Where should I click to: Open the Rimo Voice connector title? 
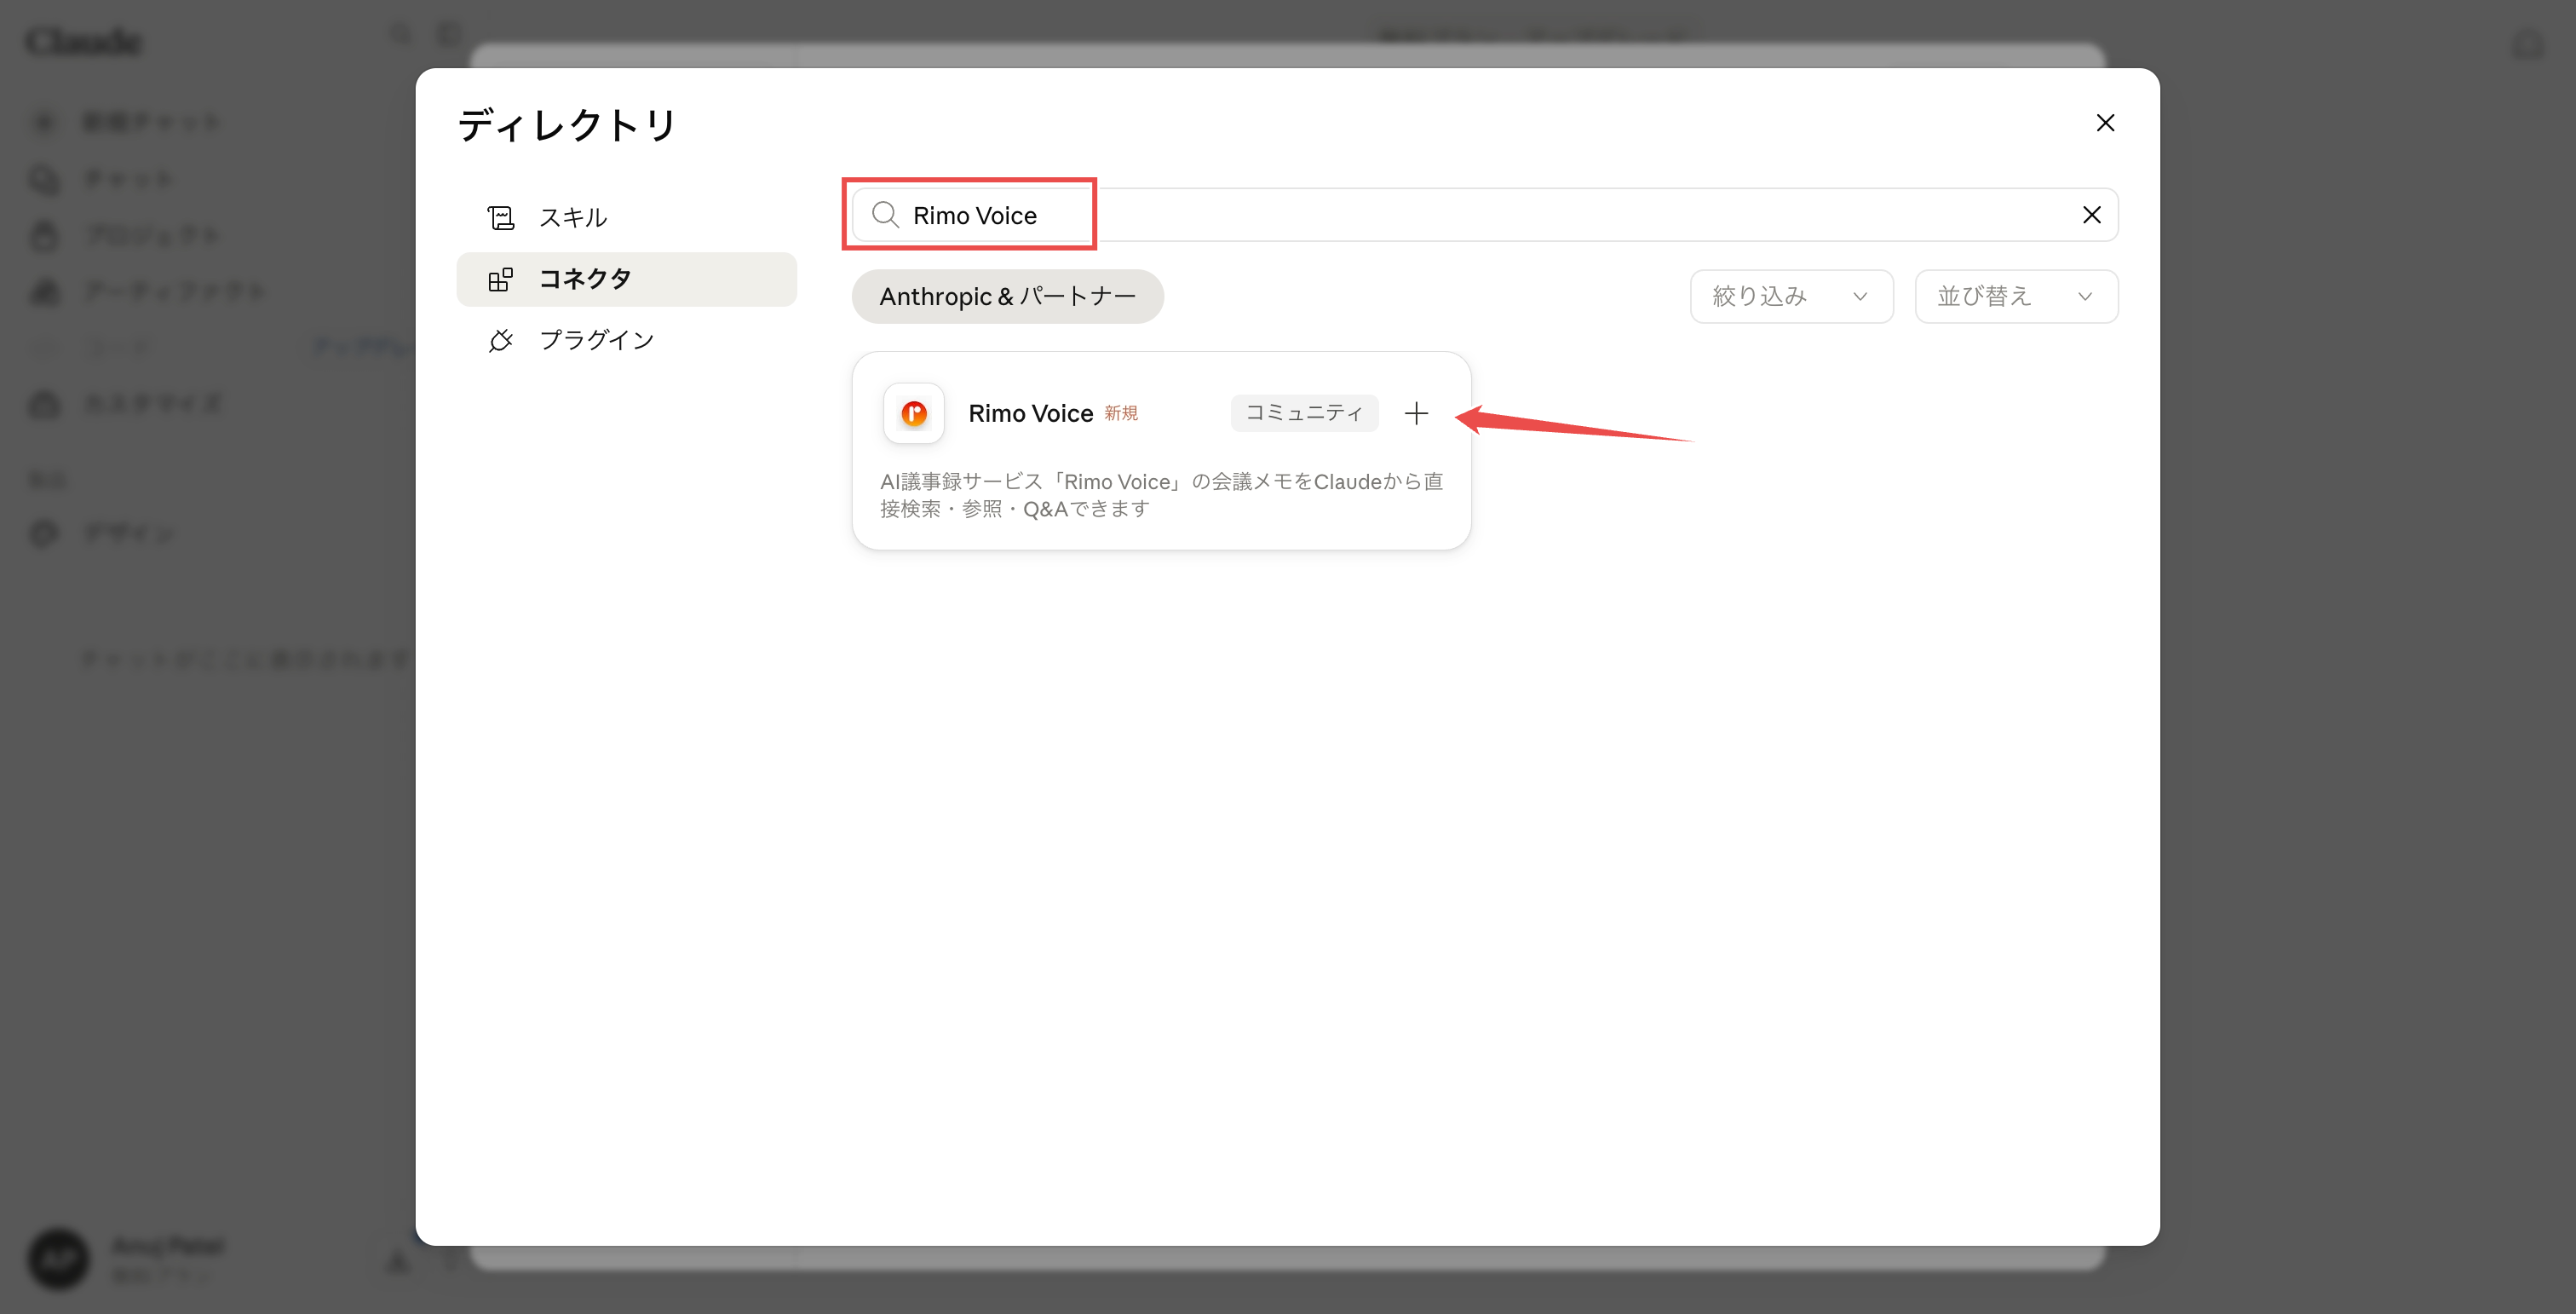point(1030,413)
